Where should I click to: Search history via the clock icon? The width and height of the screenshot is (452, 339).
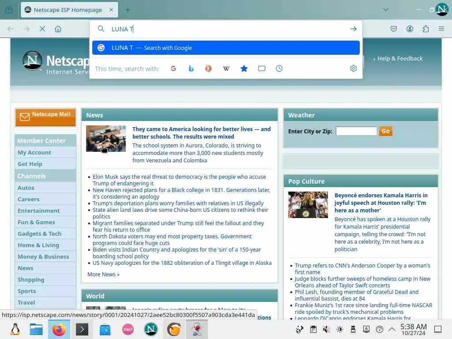(279, 68)
